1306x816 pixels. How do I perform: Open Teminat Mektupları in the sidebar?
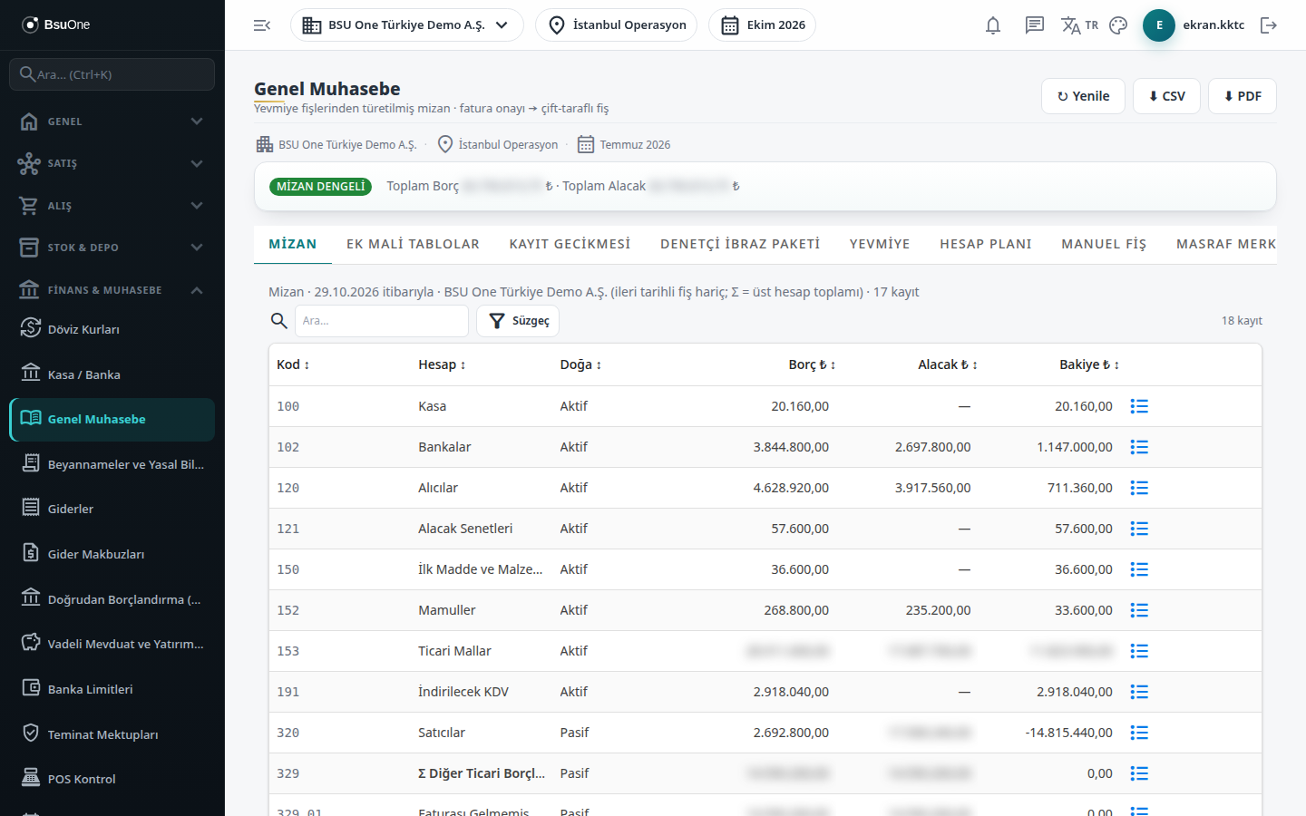point(112,734)
